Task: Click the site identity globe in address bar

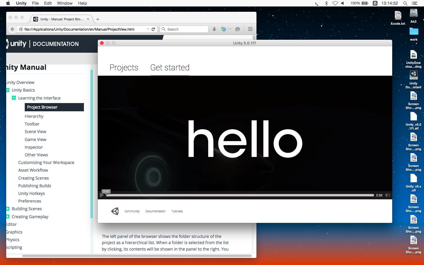Action: click(x=21, y=29)
